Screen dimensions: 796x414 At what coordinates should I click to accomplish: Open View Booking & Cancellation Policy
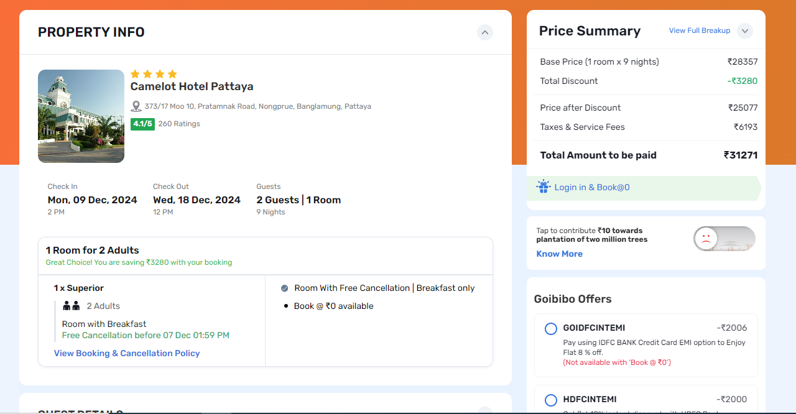pos(127,353)
